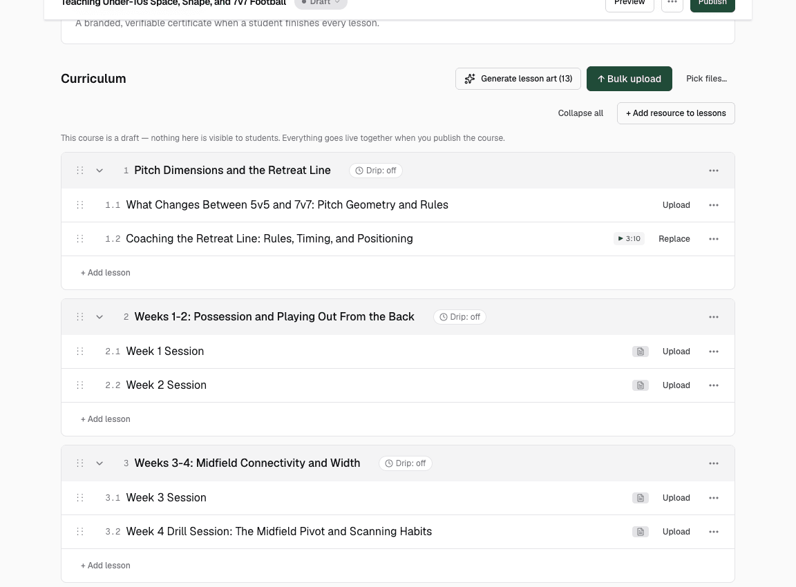Click Pick files link
Screen dimensions: 796x587
[x=706, y=79]
